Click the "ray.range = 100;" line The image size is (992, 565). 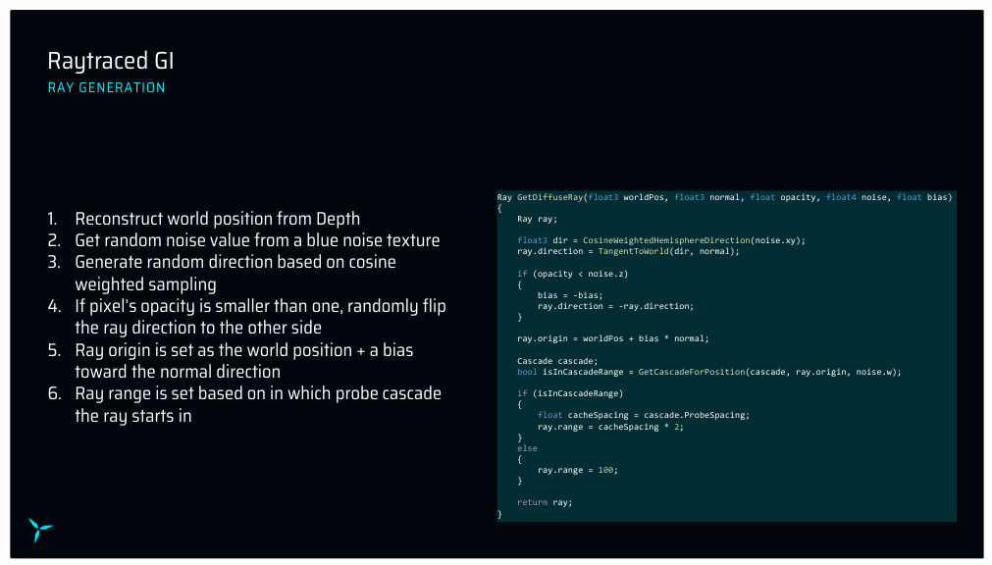tap(578, 470)
